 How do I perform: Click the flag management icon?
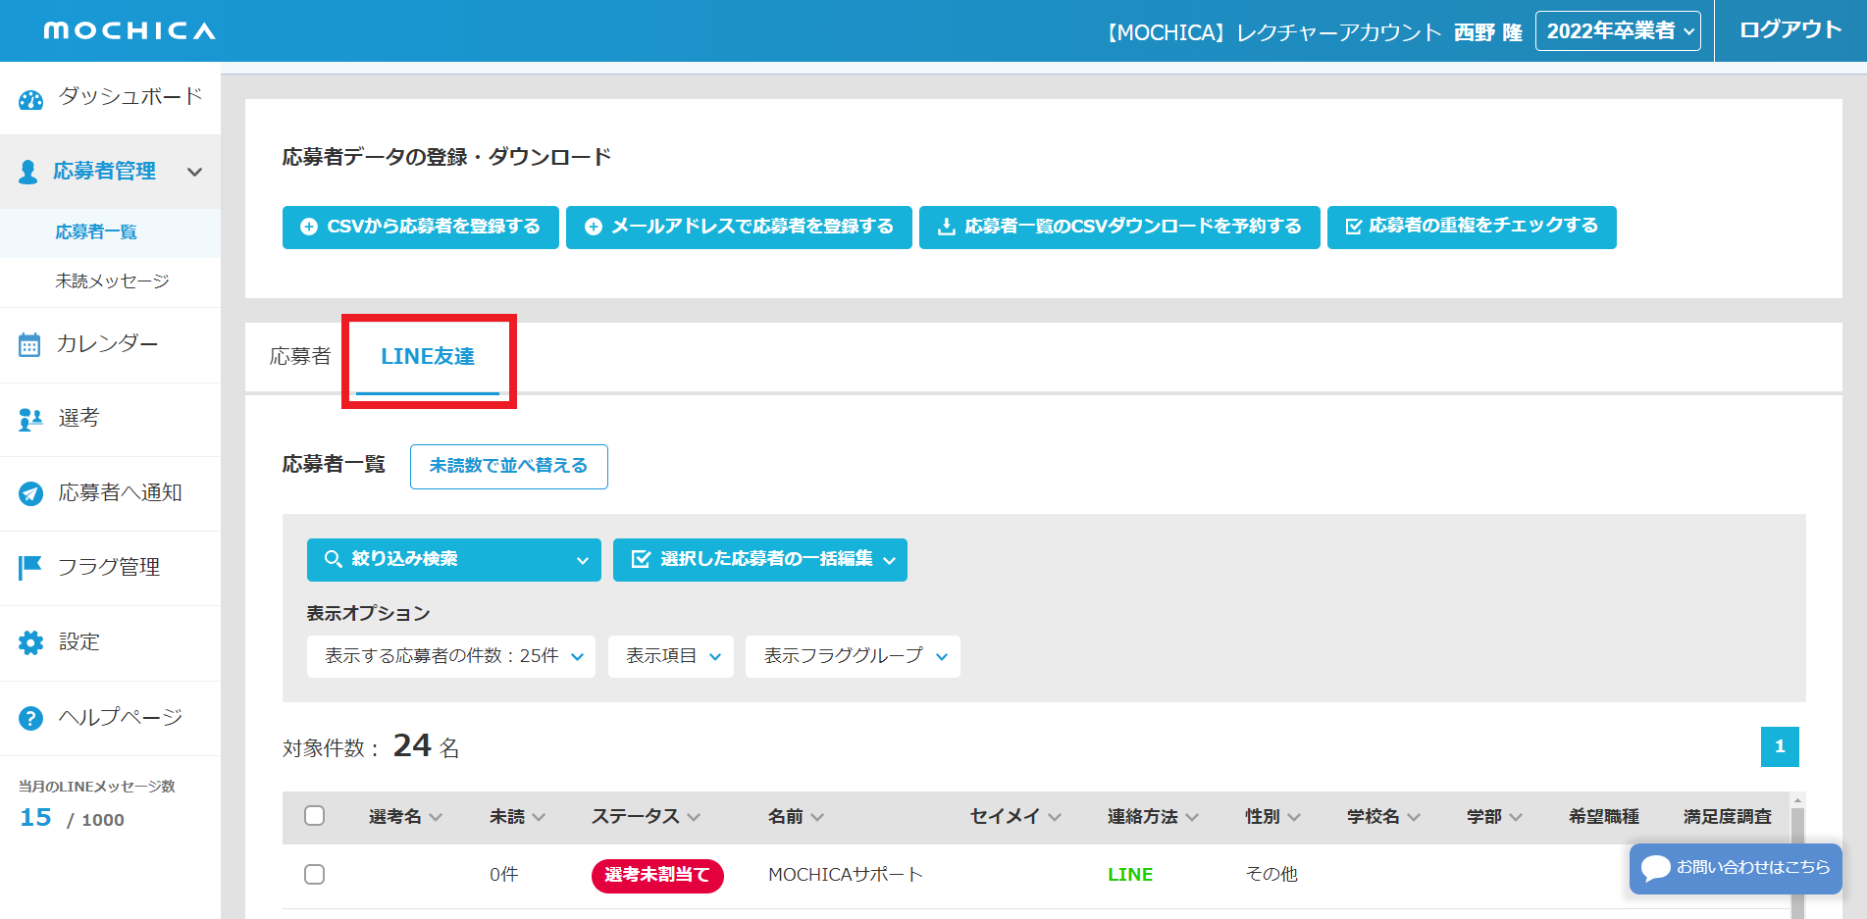pos(30,568)
